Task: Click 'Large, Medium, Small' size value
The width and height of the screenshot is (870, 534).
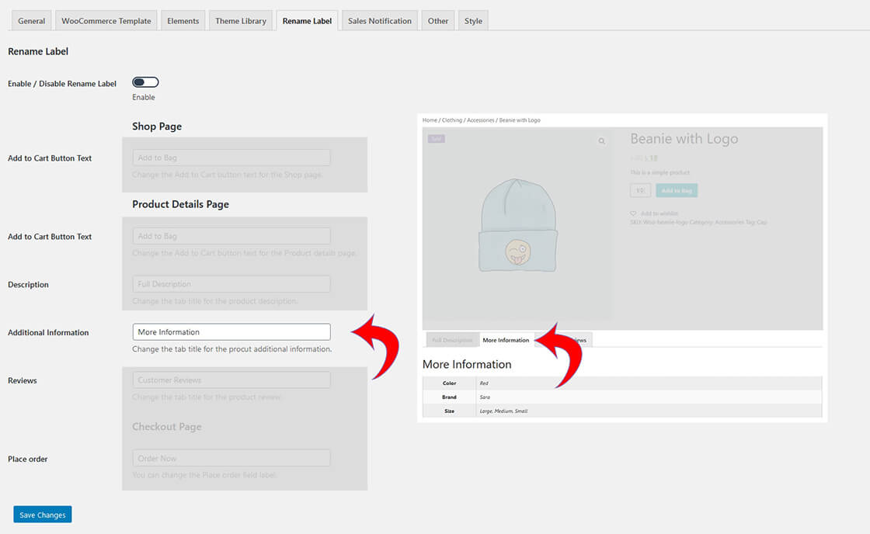Action: (x=504, y=411)
